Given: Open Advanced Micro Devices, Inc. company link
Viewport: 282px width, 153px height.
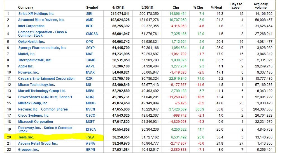Looking at the screenshot, I should tap(41, 20).
